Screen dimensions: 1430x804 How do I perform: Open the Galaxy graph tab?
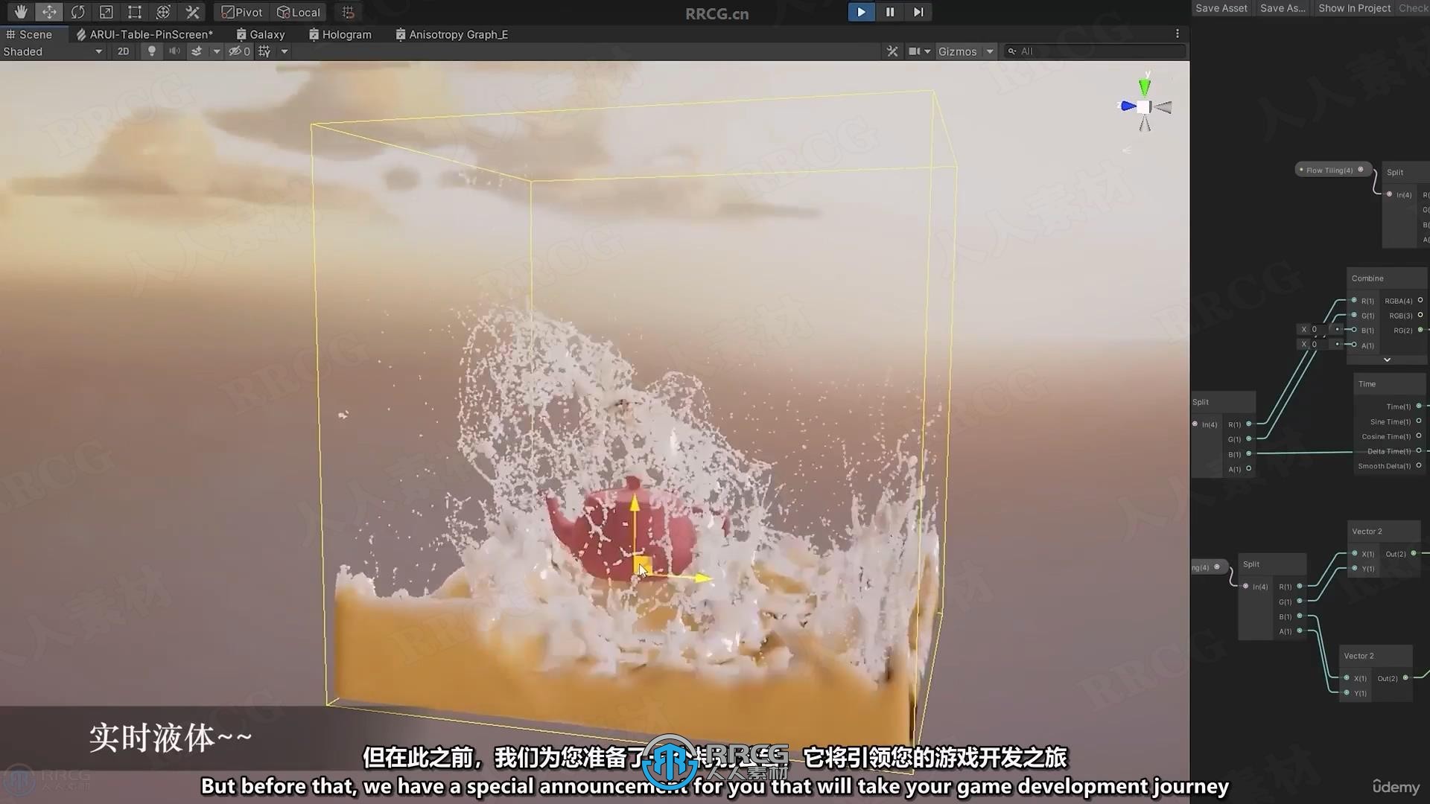click(261, 34)
